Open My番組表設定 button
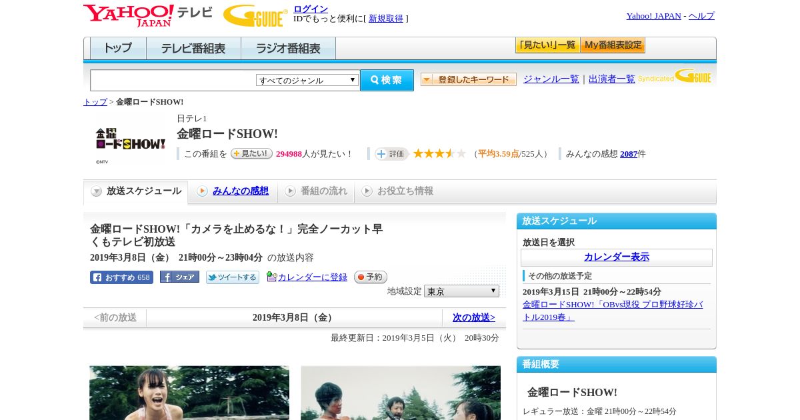Viewport: 800px width, 420px height. (613, 45)
